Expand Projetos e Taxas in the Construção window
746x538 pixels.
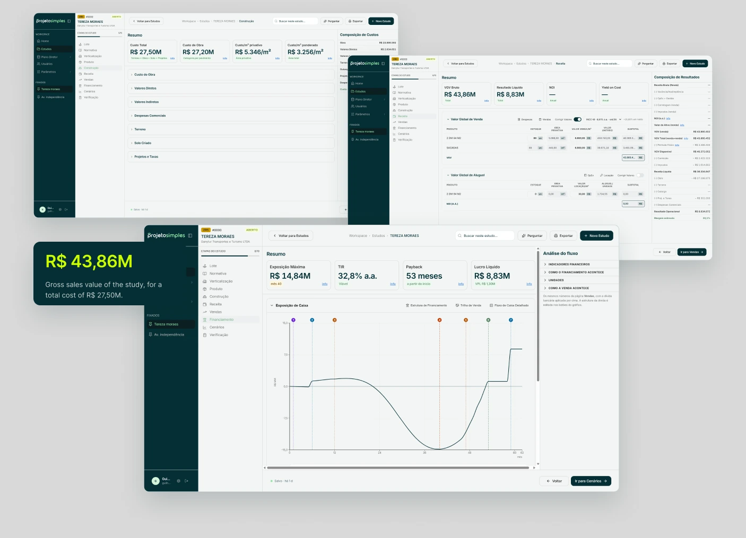click(231, 157)
